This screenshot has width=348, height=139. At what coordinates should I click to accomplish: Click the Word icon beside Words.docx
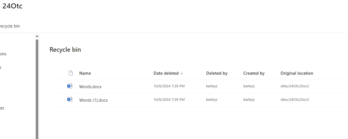coord(70,86)
